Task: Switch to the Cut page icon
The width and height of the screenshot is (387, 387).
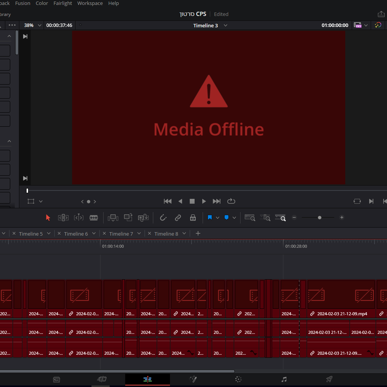Action: click(102, 379)
